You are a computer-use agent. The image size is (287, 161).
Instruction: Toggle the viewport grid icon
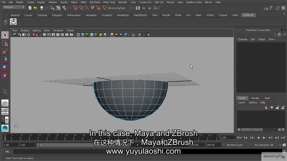pos(44,35)
